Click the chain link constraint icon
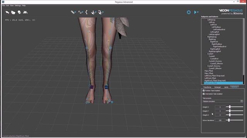 pos(73,12)
